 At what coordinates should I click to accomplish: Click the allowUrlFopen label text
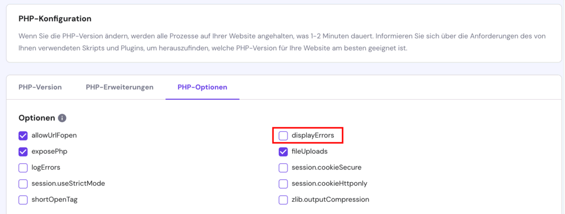55,136
